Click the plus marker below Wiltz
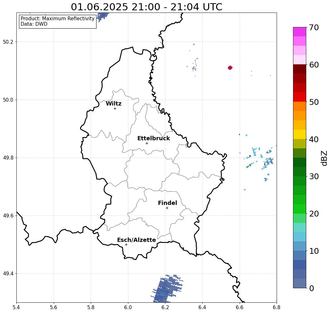This screenshot has width=331, height=313. (115, 109)
